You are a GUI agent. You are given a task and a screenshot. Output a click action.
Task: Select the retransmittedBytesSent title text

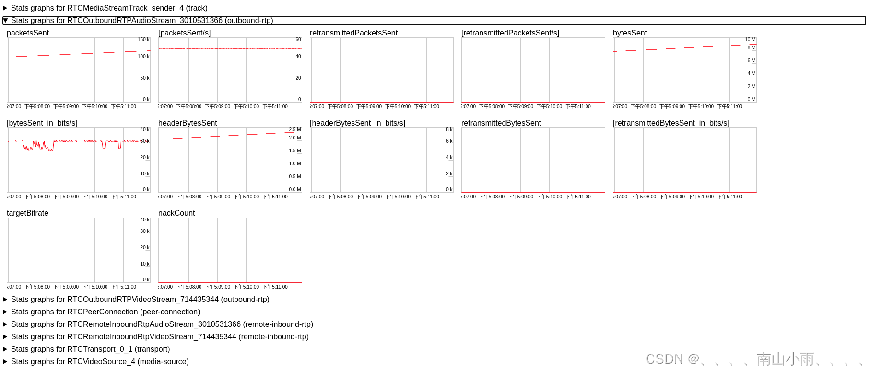(501, 123)
